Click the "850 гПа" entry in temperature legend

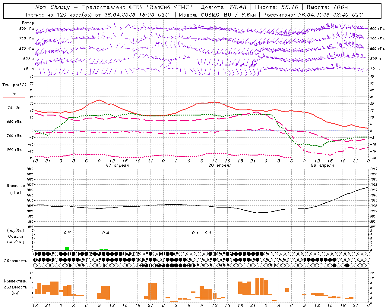pyautogui.click(x=14, y=122)
